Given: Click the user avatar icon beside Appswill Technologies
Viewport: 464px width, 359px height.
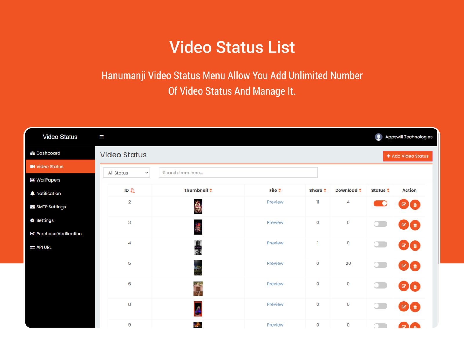Looking at the screenshot, I should [x=378, y=137].
